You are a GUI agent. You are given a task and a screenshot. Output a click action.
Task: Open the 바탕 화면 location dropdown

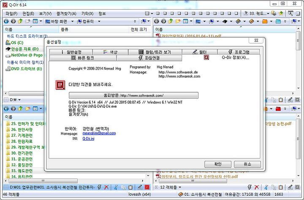(72, 22)
